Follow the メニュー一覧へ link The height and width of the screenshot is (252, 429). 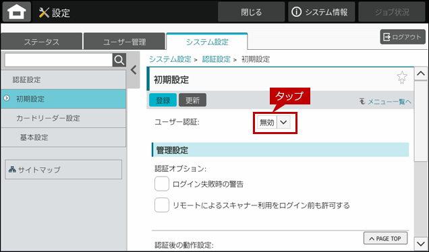point(386,102)
